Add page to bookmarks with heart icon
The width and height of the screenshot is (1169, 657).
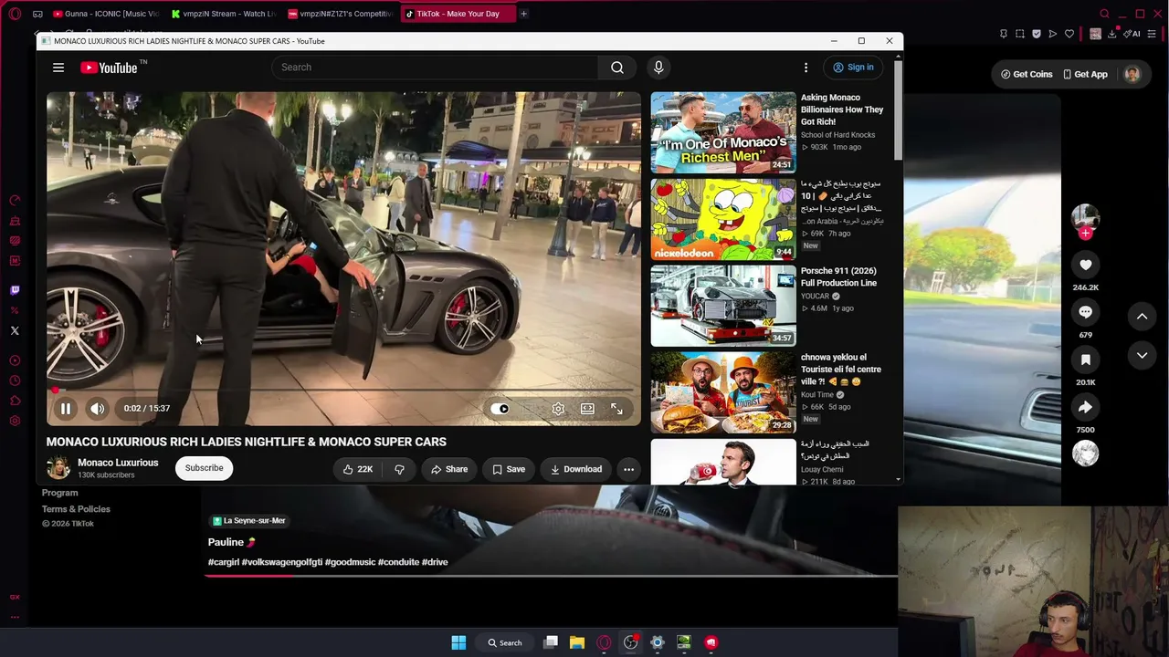coord(1069,34)
